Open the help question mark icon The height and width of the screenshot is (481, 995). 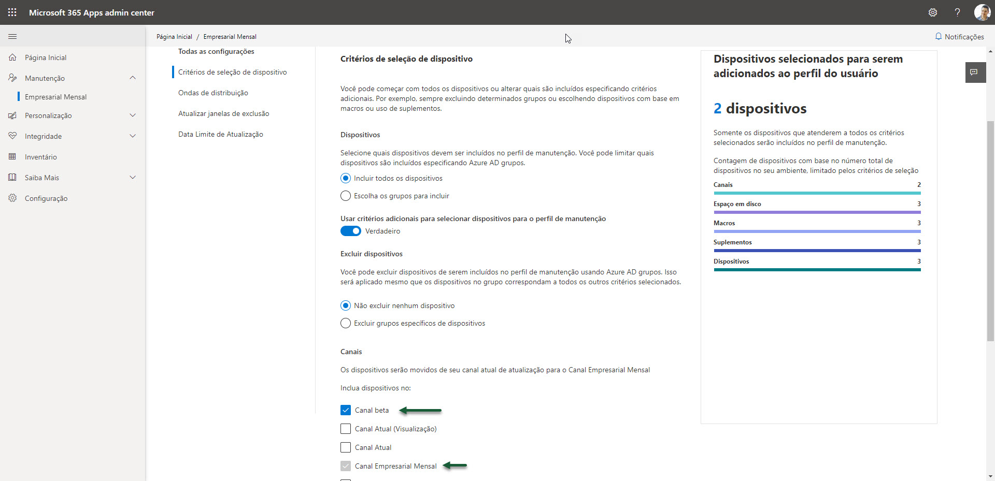tap(958, 12)
